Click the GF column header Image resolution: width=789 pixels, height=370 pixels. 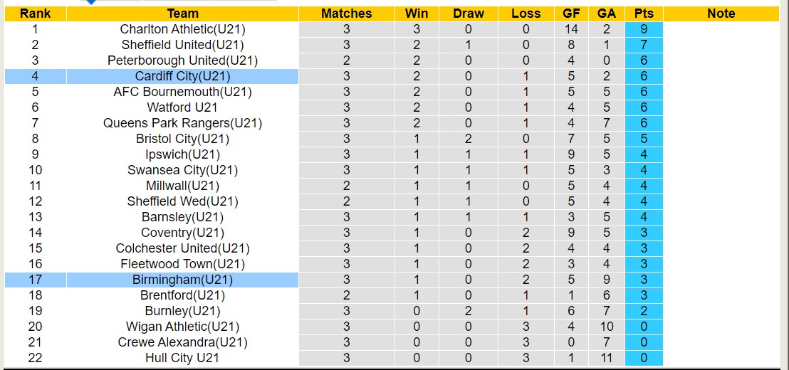click(x=571, y=14)
